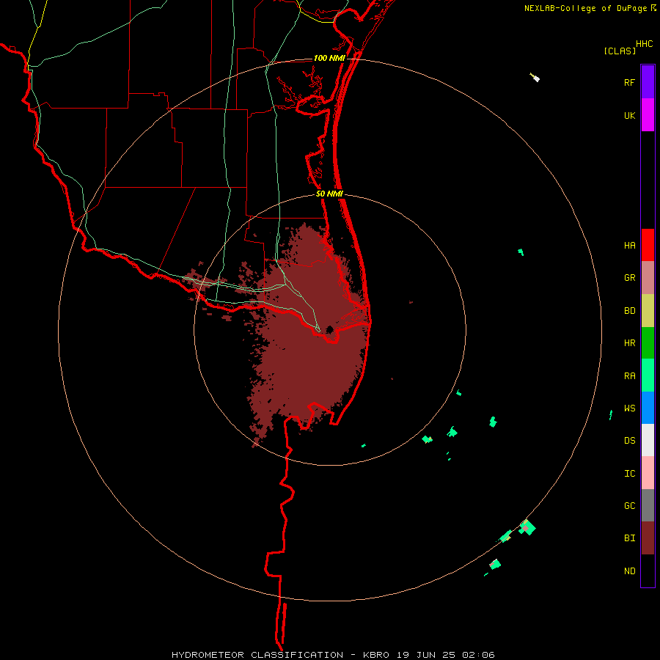Screen dimensions: 660x660
Task: Click the BD legend label
Action: (x=629, y=311)
